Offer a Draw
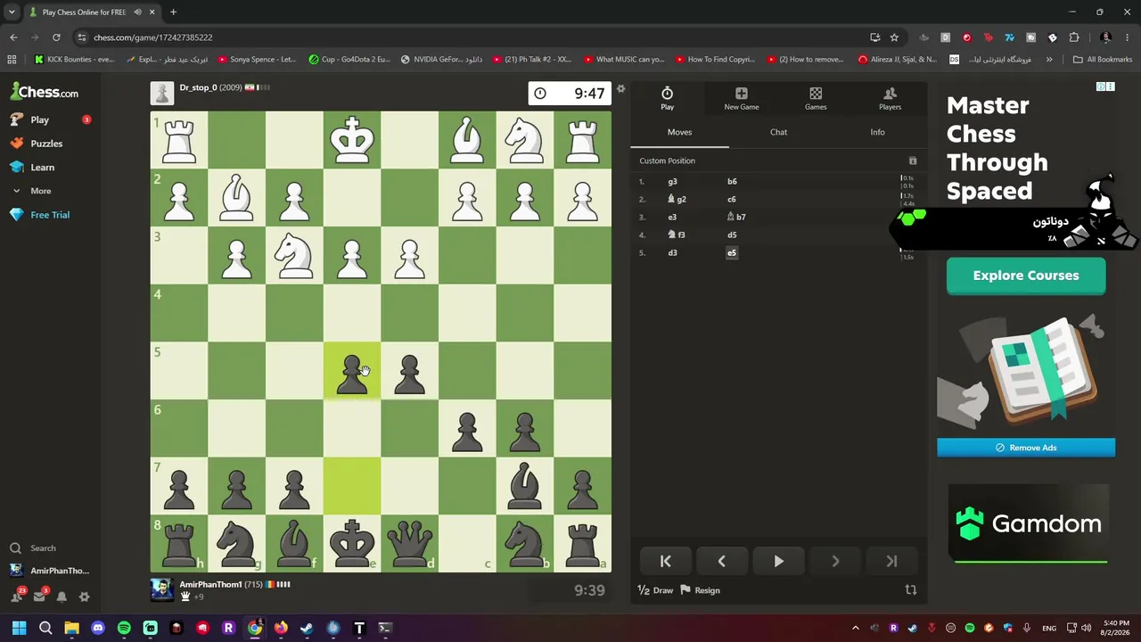This screenshot has height=642, width=1141. [x=656, y=590]
